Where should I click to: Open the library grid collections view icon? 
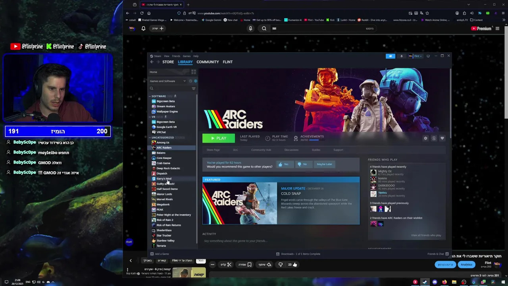[194, 72]
